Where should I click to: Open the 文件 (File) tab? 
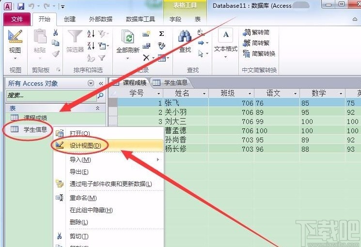point(17,19)
